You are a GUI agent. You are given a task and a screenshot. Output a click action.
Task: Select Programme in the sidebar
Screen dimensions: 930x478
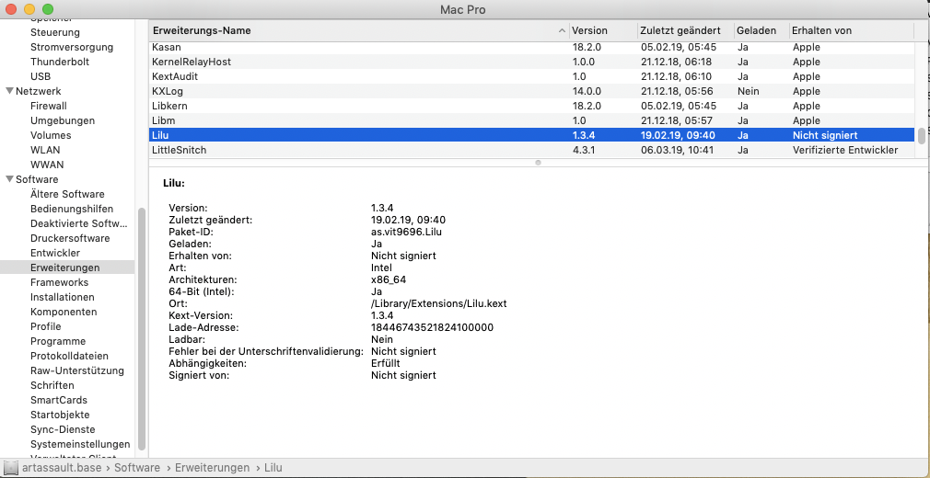(58, 341)
